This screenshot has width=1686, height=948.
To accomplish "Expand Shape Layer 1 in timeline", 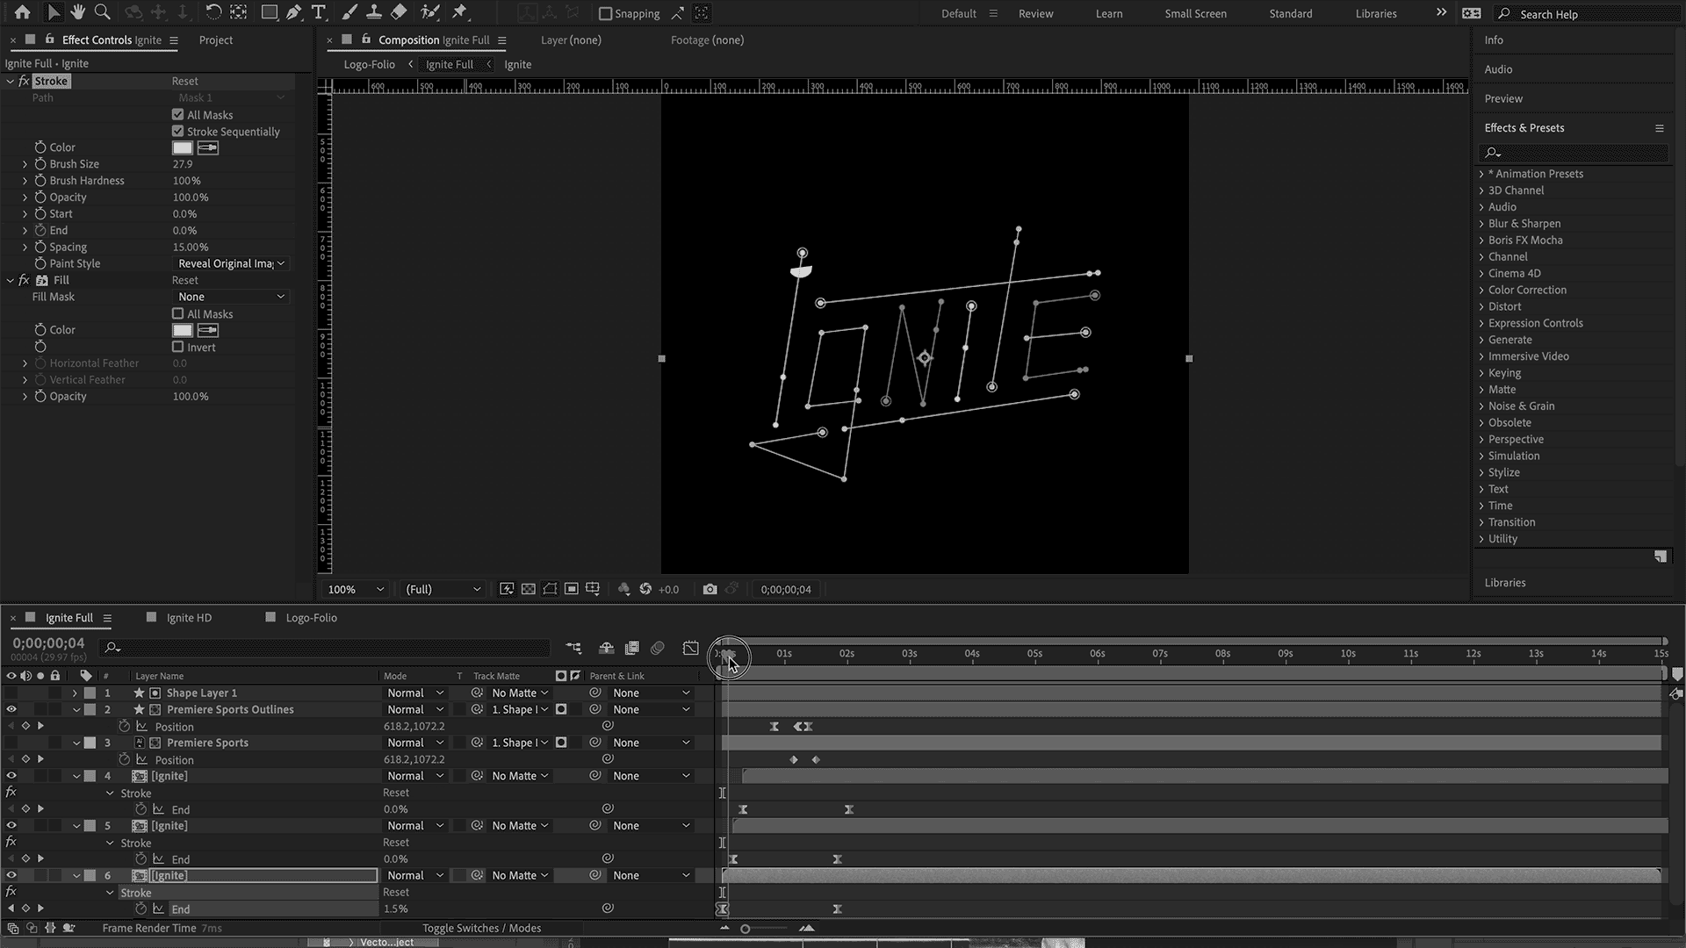I will 75,693.
